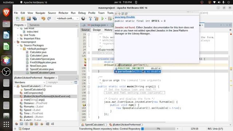Image resolution: width=233 pixels, height=131 pixels.
Task: Collapse the mavenproject tree node
Action: point(15,42)
